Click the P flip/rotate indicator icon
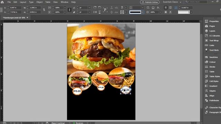This screenshot has height=124, width=221. tap(105, 10)
